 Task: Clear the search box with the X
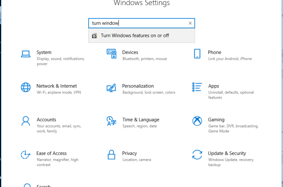click(x=190, y=23)
